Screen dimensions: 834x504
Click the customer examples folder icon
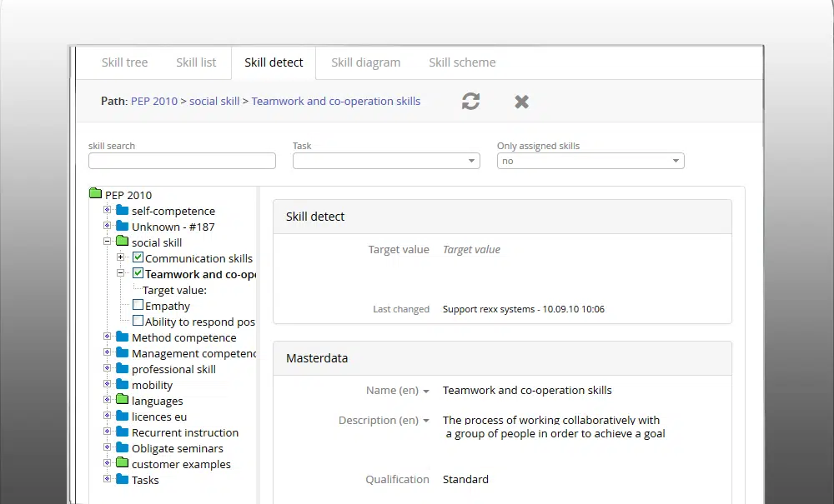tap(120, 464)
